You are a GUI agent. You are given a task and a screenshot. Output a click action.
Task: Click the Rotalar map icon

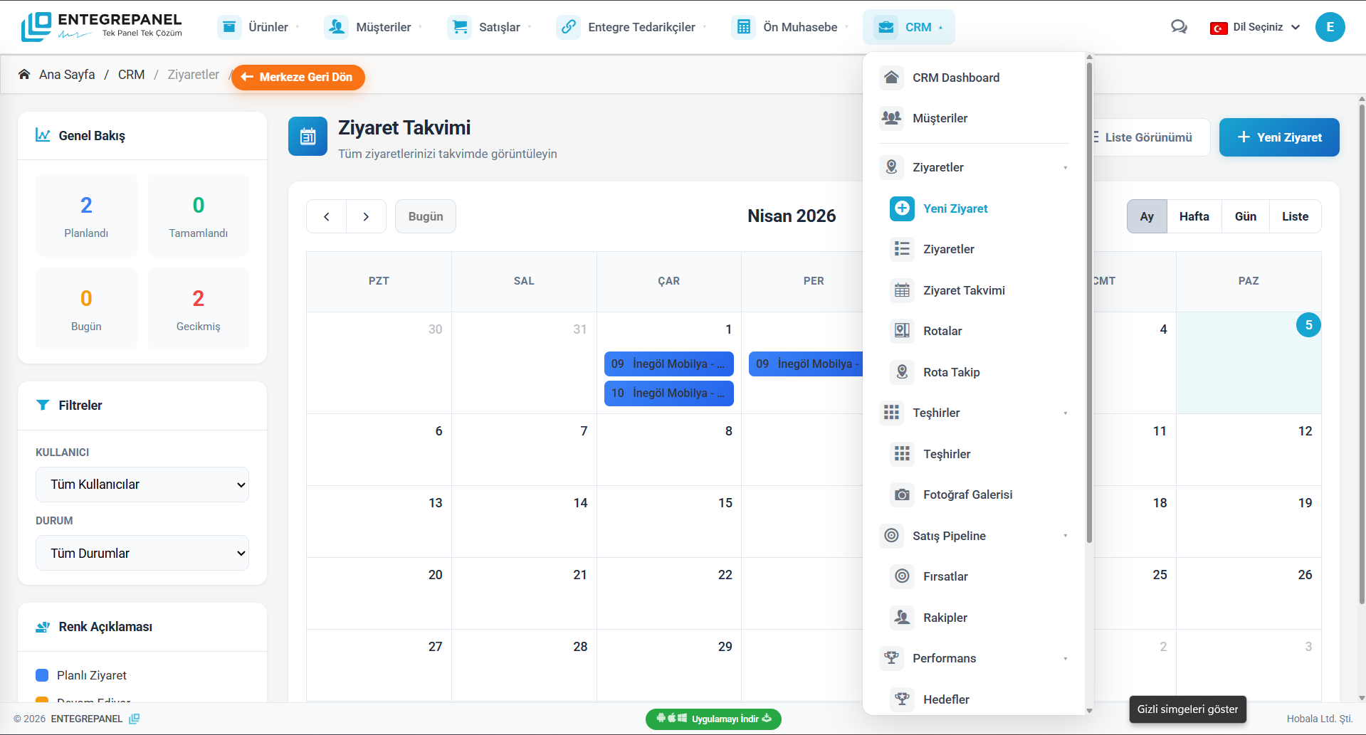[901, 330]
